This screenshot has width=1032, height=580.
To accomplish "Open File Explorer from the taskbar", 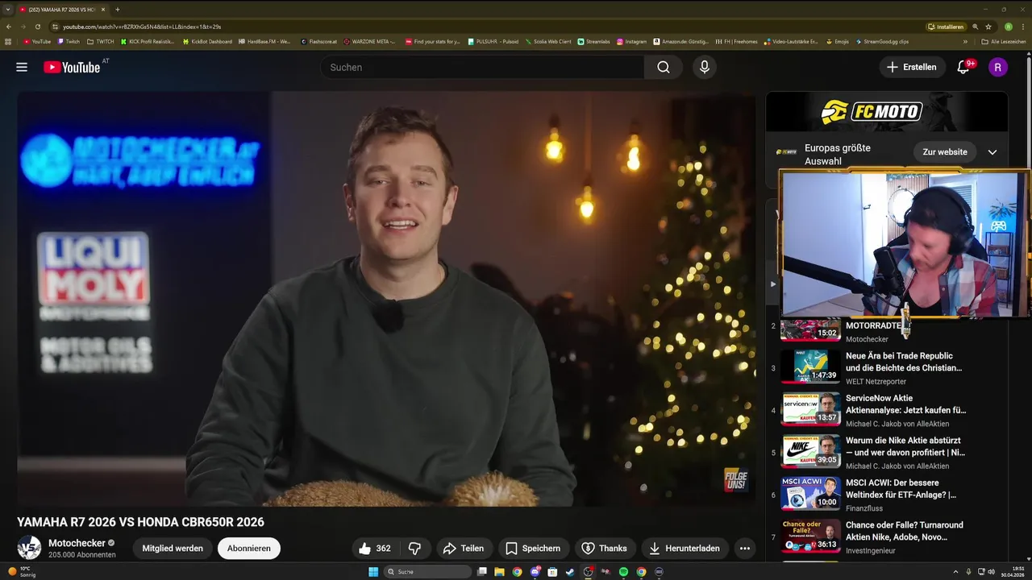I will tap(499, 571).
